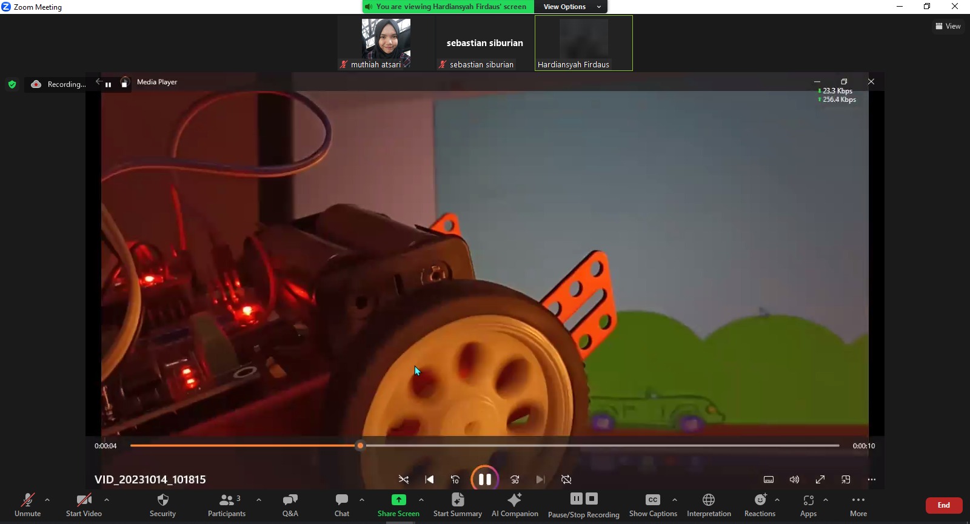Pause recording using small top-left pause icon
Screen dimensions: 970x524
click(108, 84)
